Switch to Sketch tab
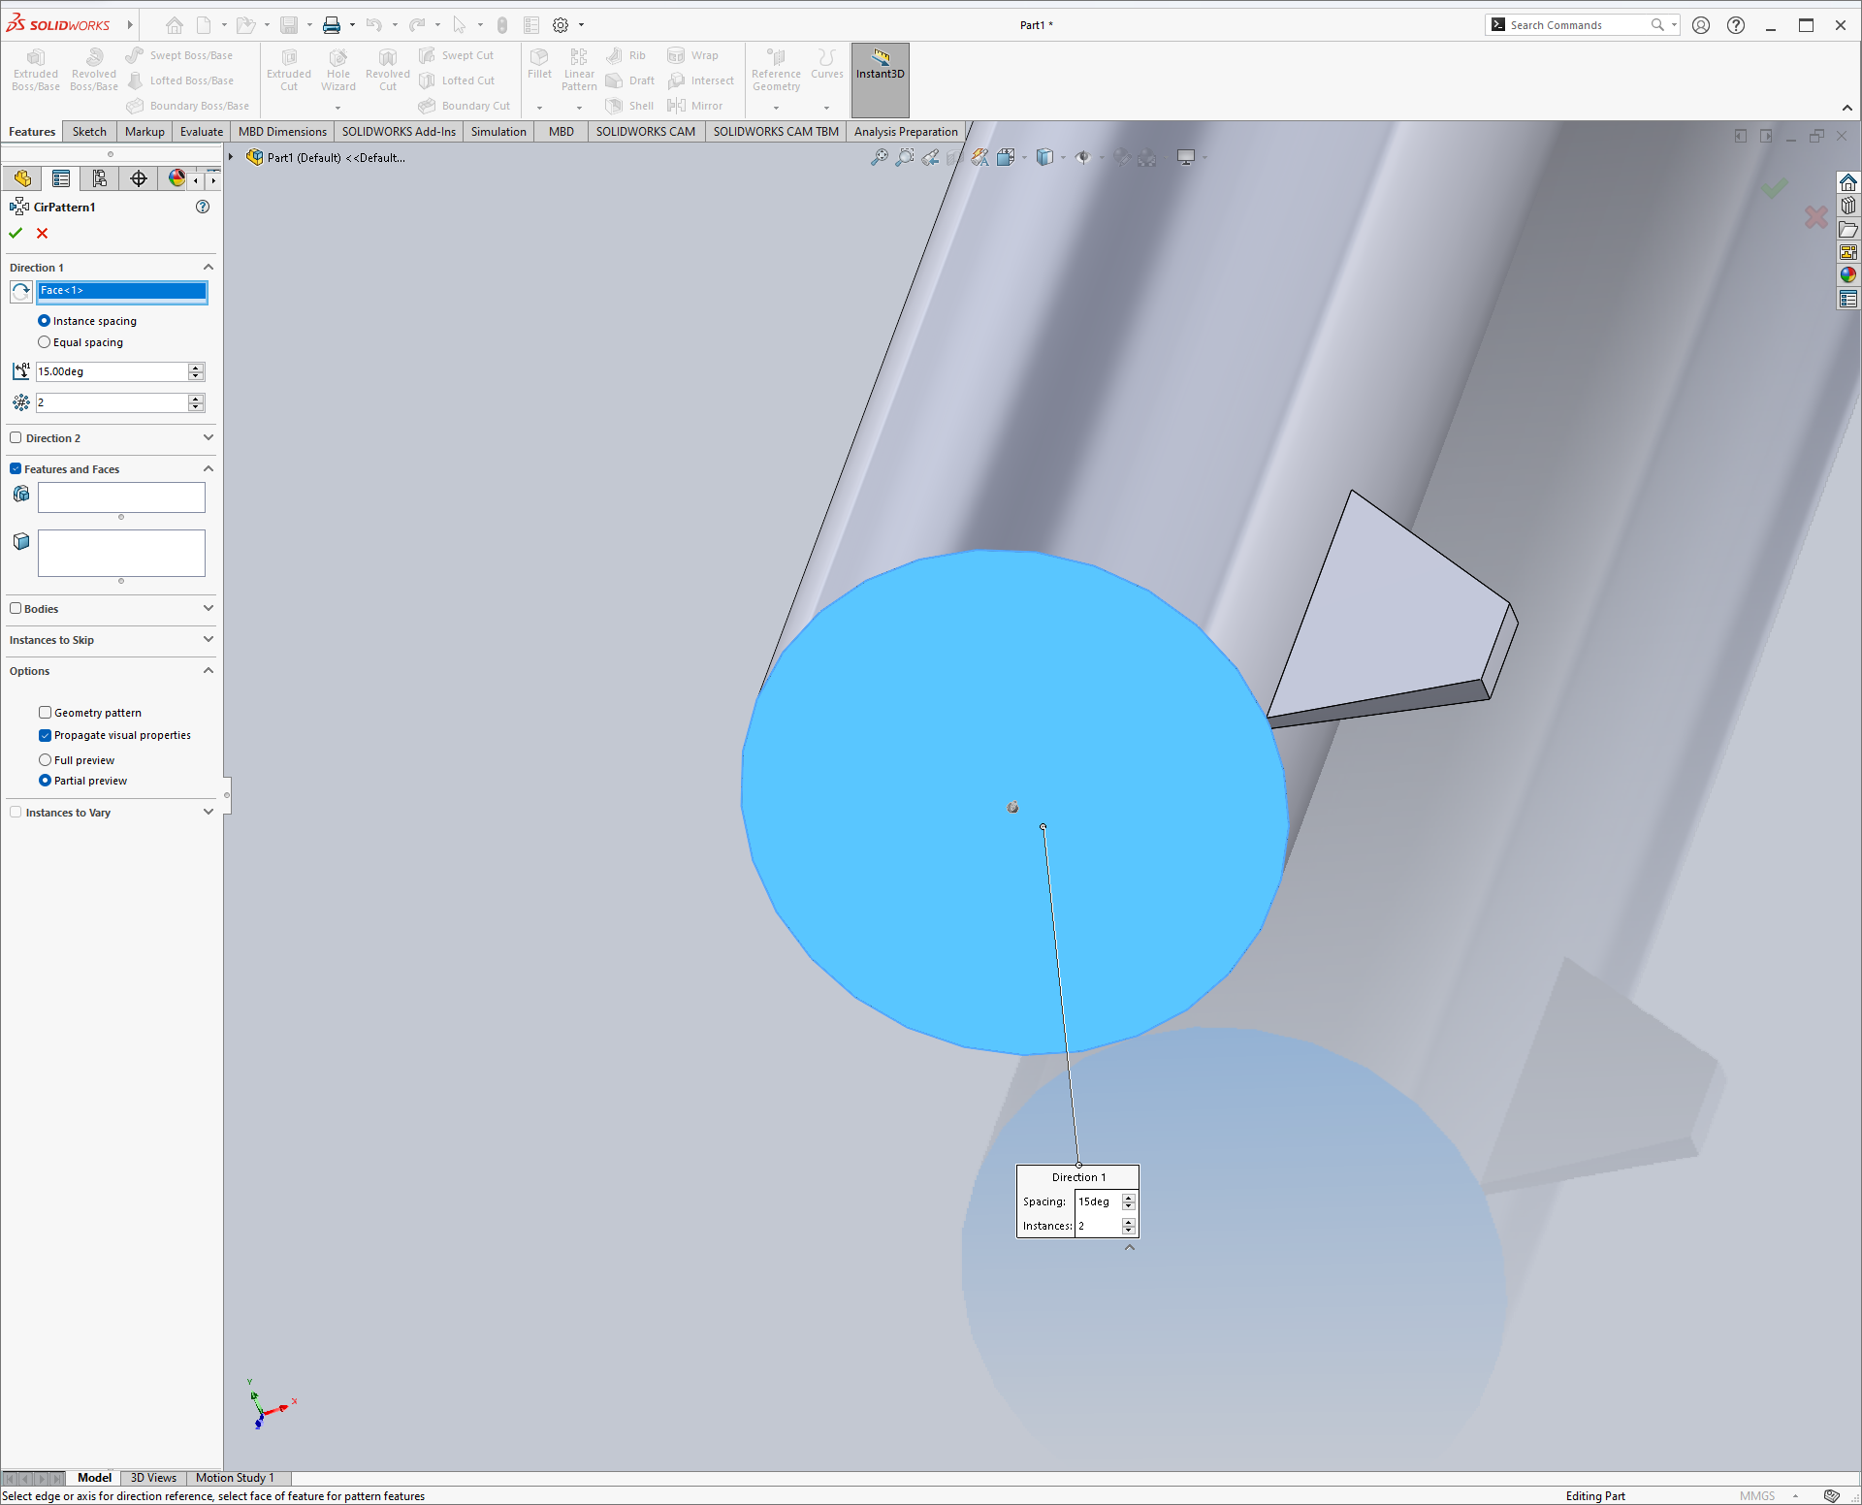This screenshot has width=1862, height=1505. click(x=89, y=132)
